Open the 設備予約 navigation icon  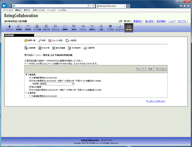tap(92, 28)
